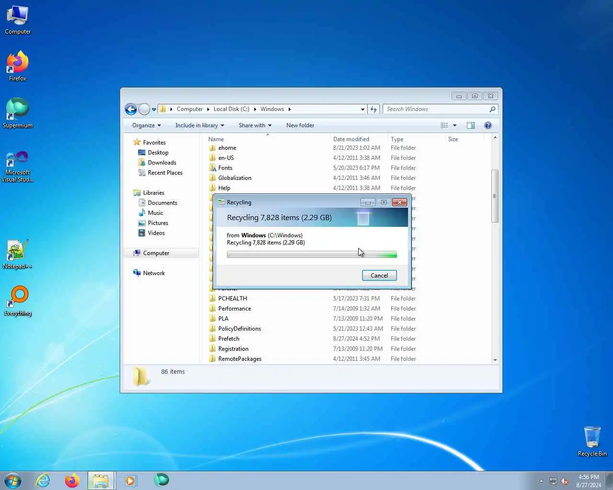Click the search magnifier icon

492,109
